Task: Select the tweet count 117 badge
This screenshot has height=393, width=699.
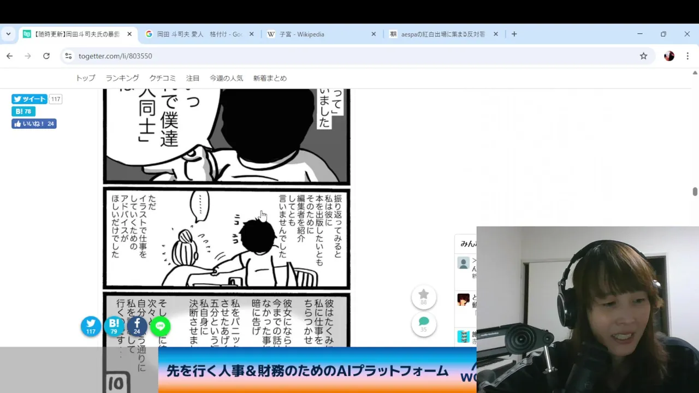Action: click(x=55, y=99)
